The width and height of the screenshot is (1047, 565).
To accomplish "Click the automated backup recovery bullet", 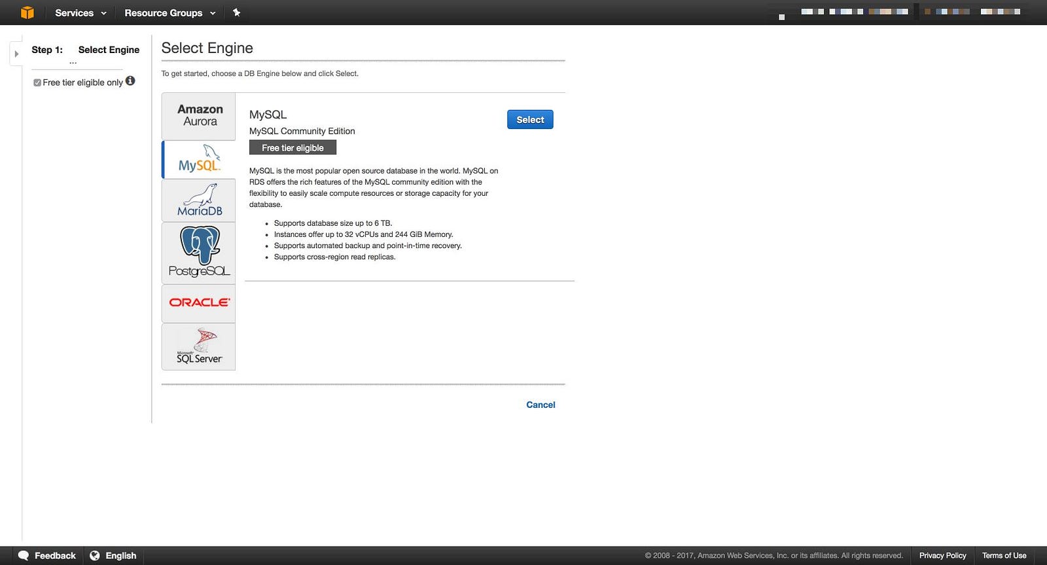I will point(368,246).
